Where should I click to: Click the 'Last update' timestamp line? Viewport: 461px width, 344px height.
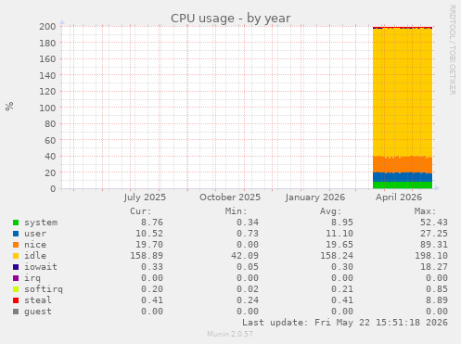(x=345, y=323)
